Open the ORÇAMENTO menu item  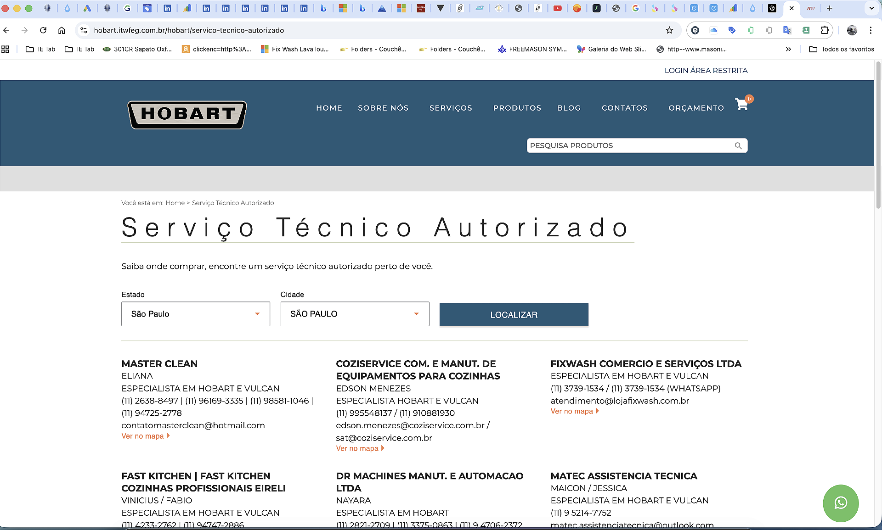pyautogui.click(x=696, y=108)
